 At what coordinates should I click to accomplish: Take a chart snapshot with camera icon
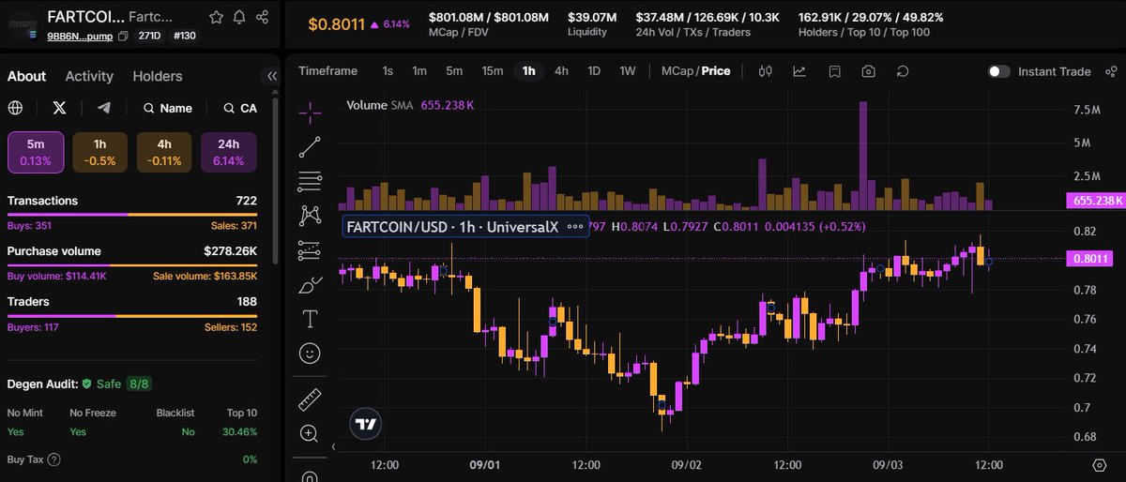tap(869, 71)
